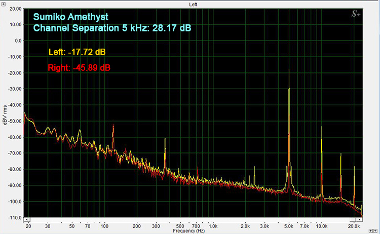
Task: Click the red "Right: -45.89 dB" label
Action: tap(80, 67)
